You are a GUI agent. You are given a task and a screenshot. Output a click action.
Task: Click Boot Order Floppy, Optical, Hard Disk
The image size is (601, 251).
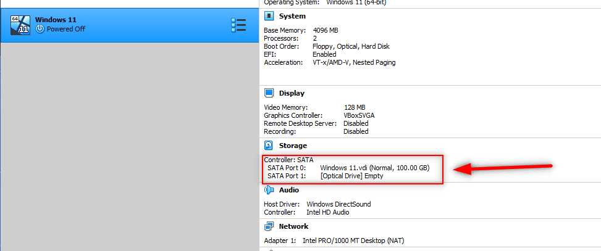(351, 46)
